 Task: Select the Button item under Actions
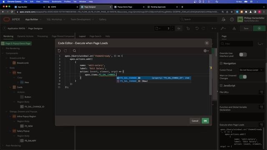(x=28, y=97)
